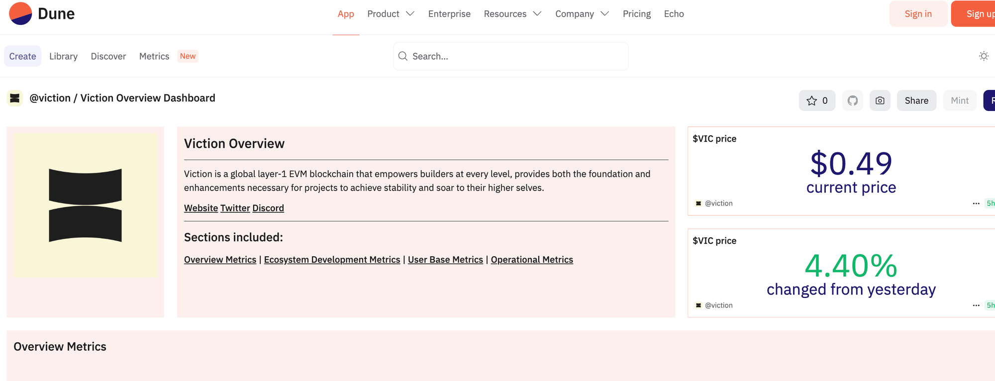Expand the Resources dropdown menu
The width and height of the screenshot is (995, 381).
512,14
